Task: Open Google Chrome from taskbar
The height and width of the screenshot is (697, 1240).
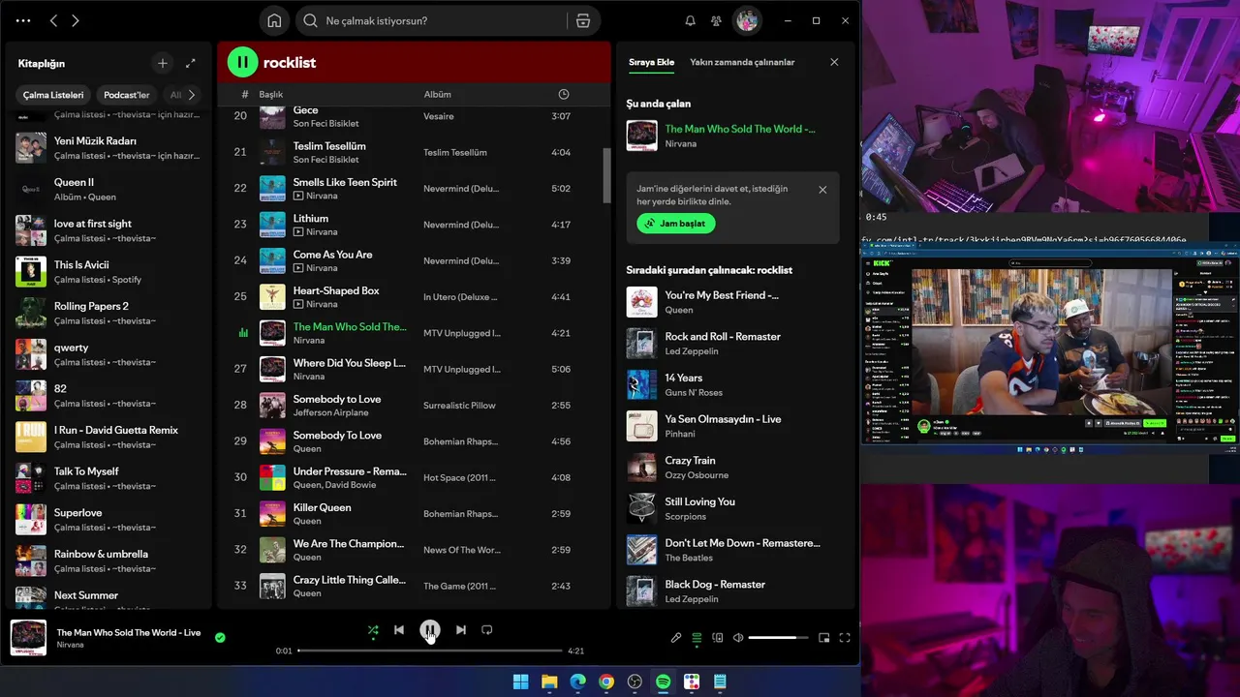Action: pyautogui.click(x=605, y=682)
